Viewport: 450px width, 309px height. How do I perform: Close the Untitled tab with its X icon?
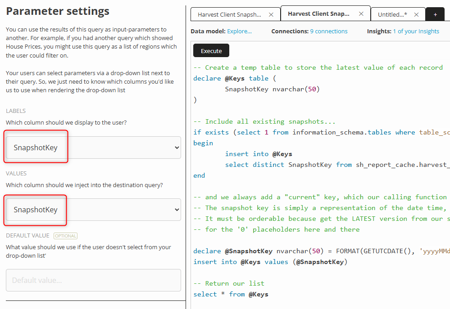(416, 14)
